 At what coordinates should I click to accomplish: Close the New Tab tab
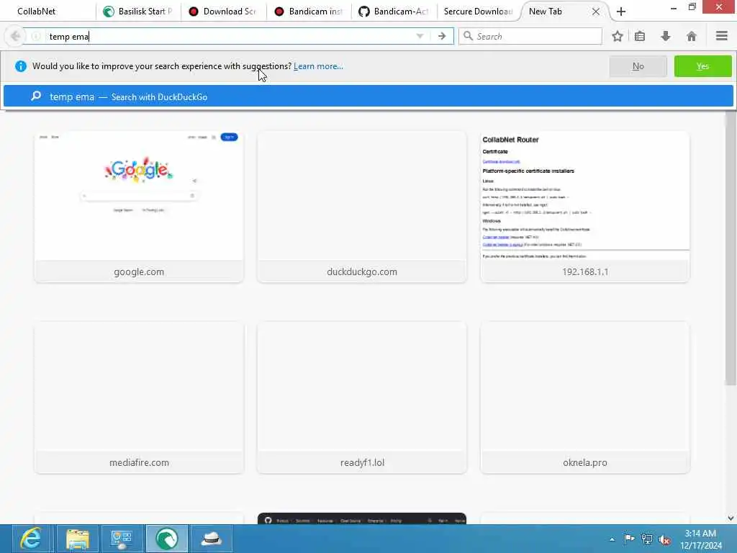pos(595,12)
